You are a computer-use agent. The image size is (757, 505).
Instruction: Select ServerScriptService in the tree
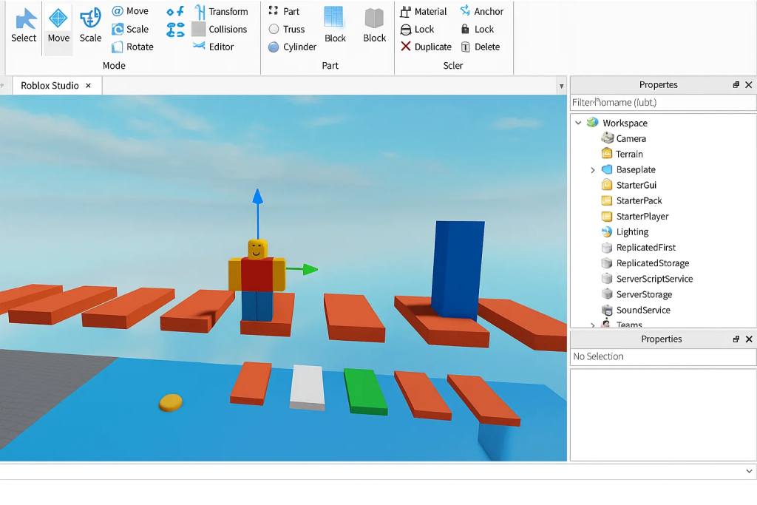tap(654, 279)
